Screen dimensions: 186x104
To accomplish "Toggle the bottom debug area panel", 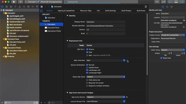I will [176, 2].
